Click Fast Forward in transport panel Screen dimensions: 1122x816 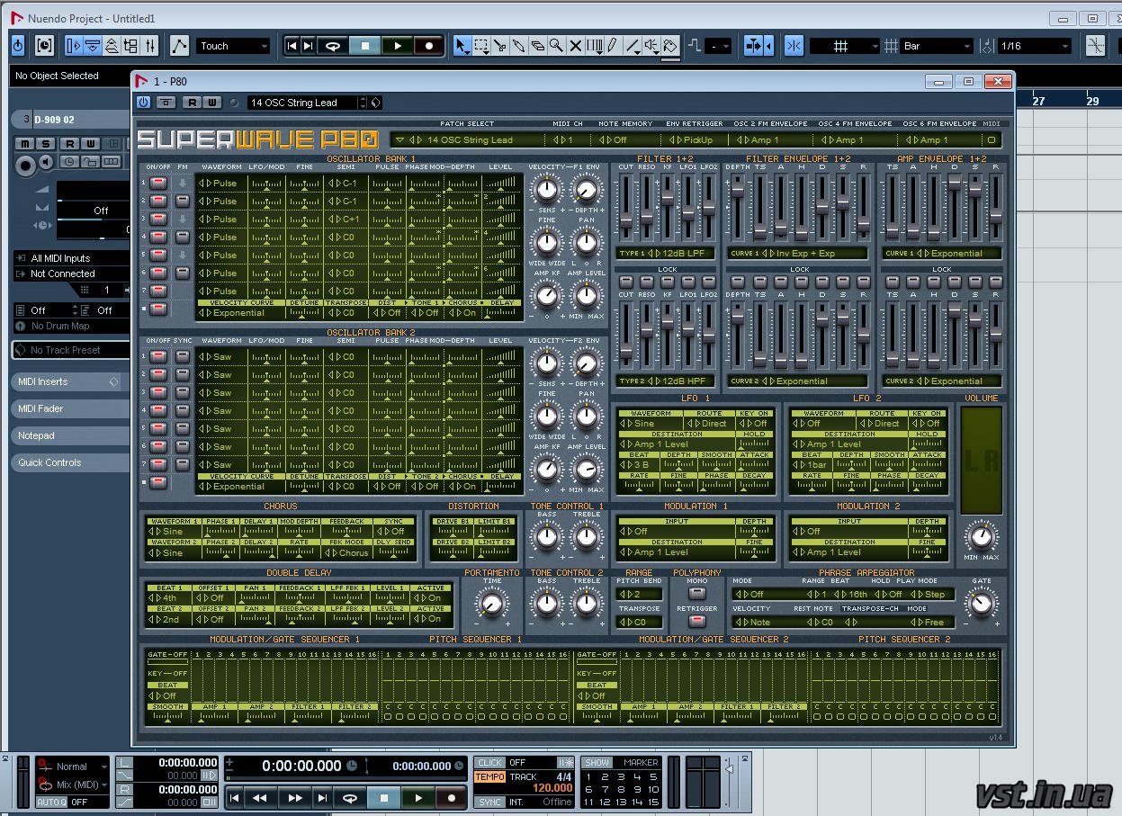point(294,797)
